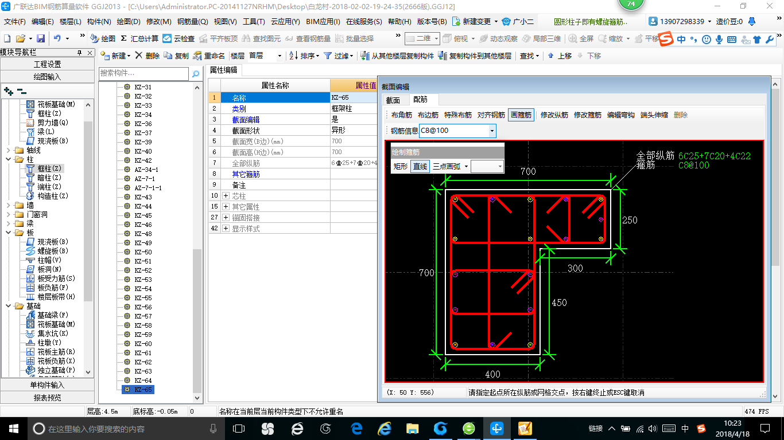Switch to the 截面 tab

tap(393, 100)
